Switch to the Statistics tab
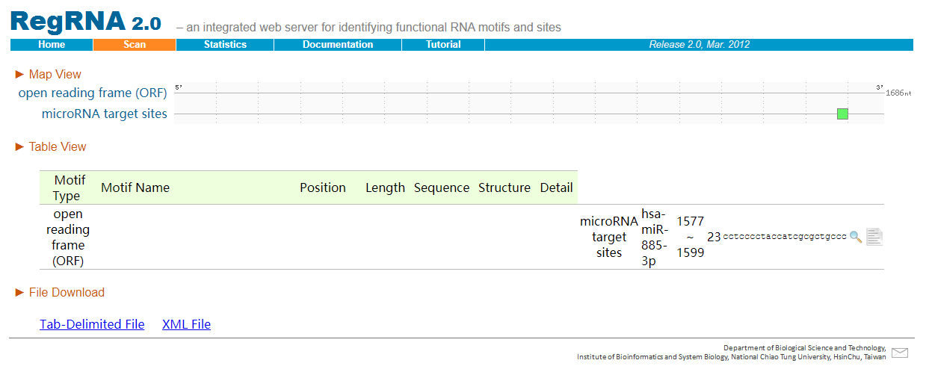929x369 pixels. tap(225, 45)
